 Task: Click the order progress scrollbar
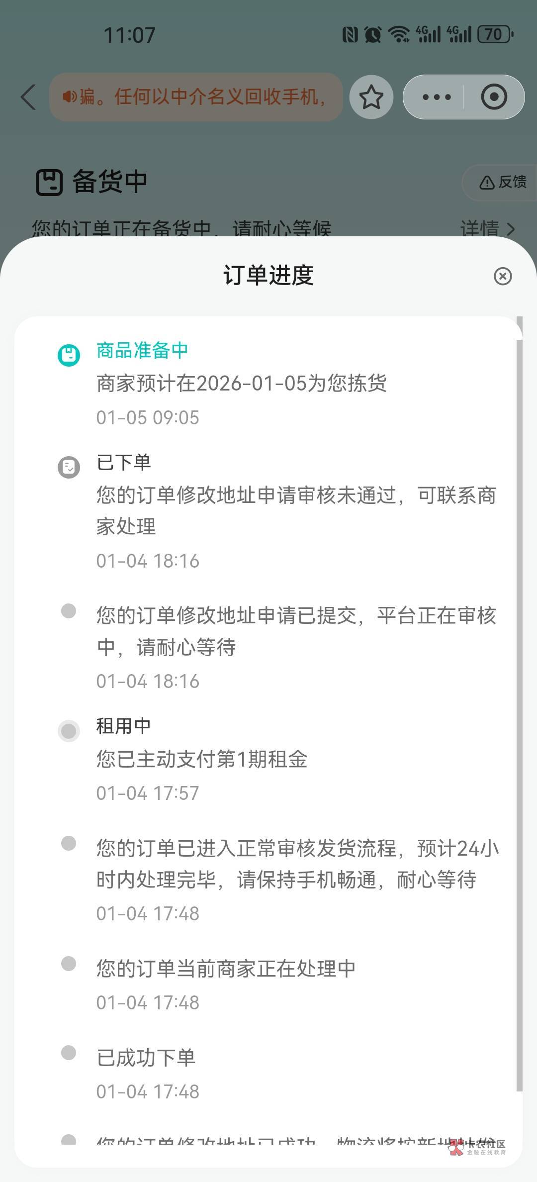519,696
